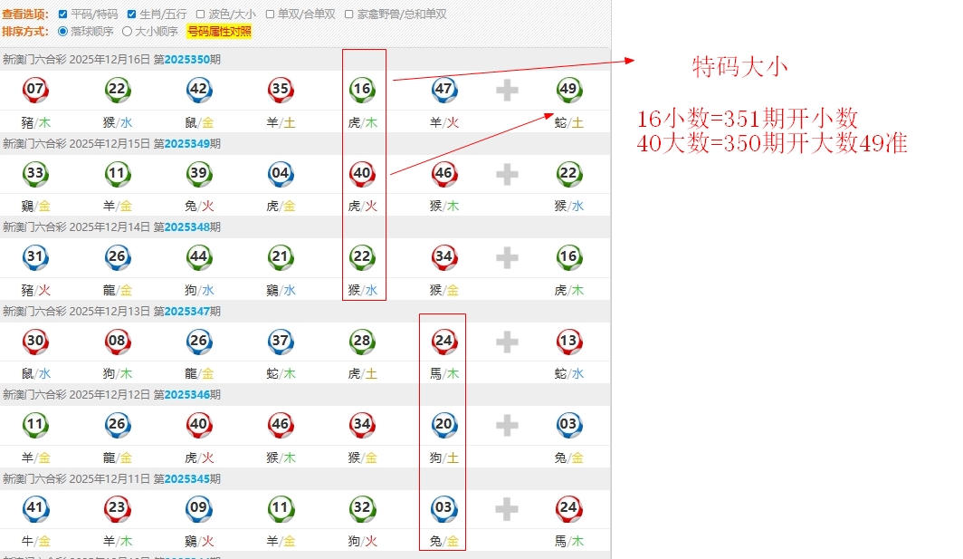Viewport: 963px width, 559px height.
Task: Click special number ball 49 in period 2025350
Action: click(x=568, y=89)
